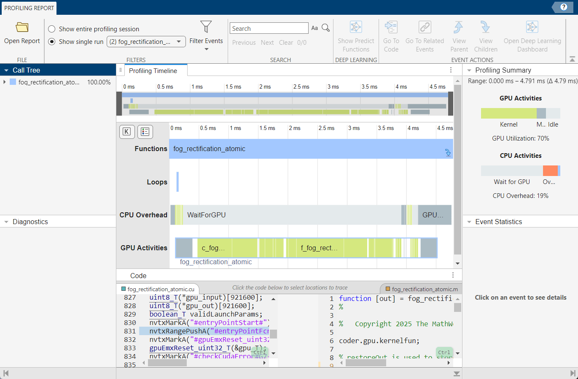Click Go To Code icon

(391, 27)
